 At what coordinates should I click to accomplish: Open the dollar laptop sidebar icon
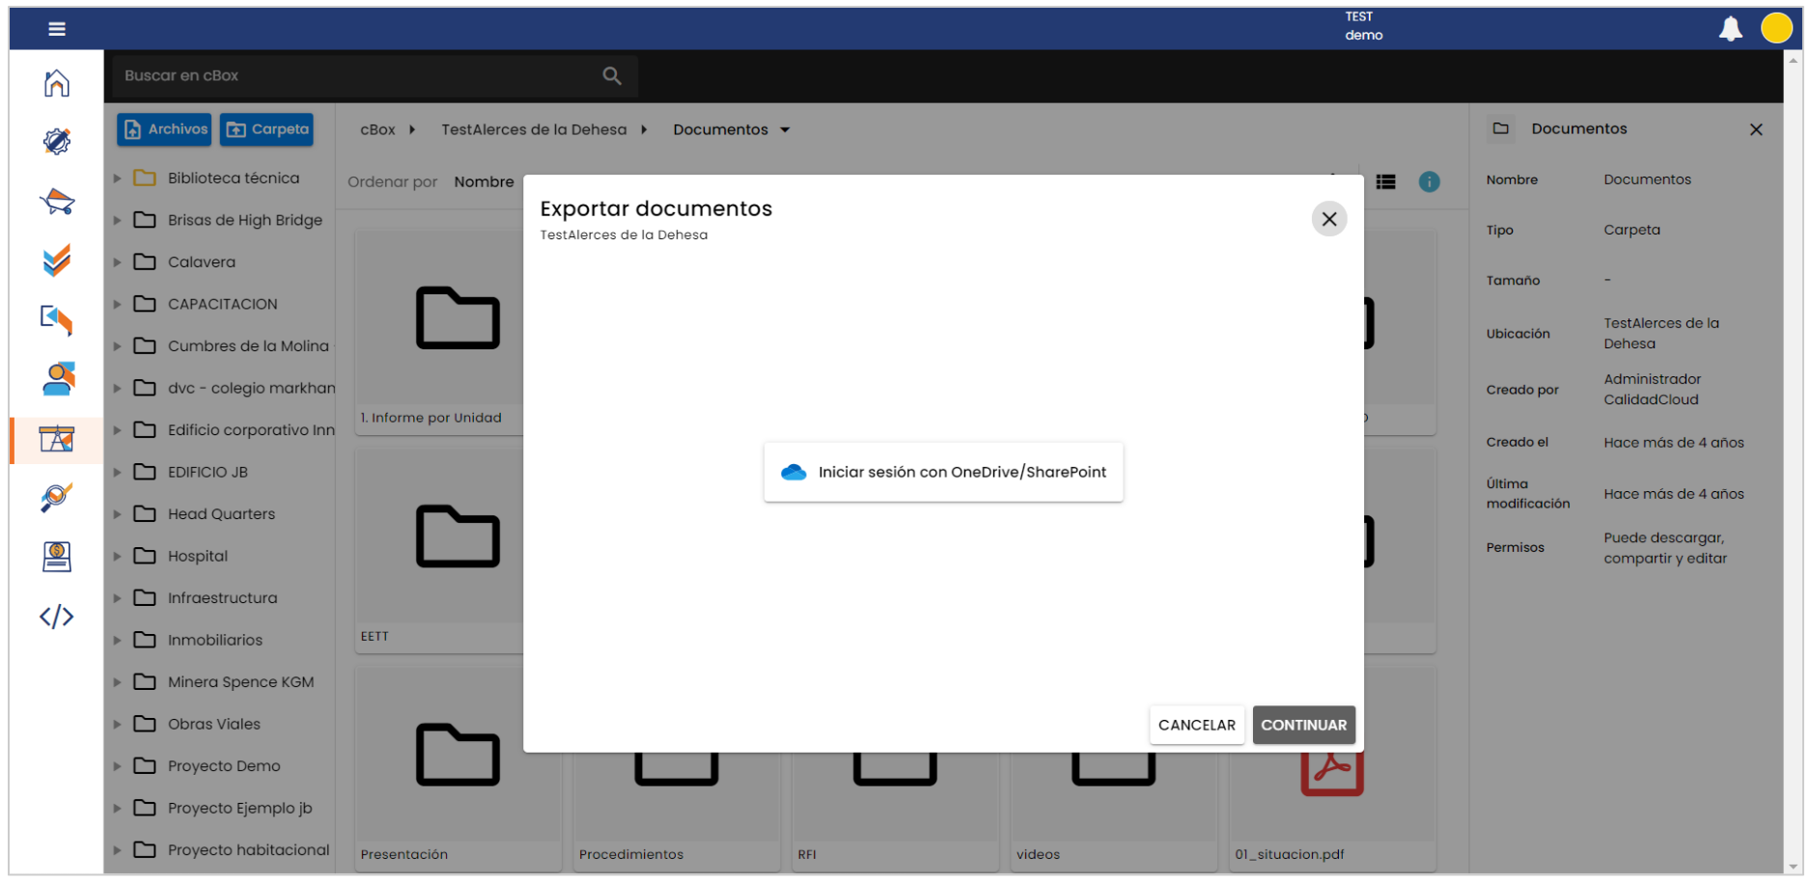coord(57,557)
